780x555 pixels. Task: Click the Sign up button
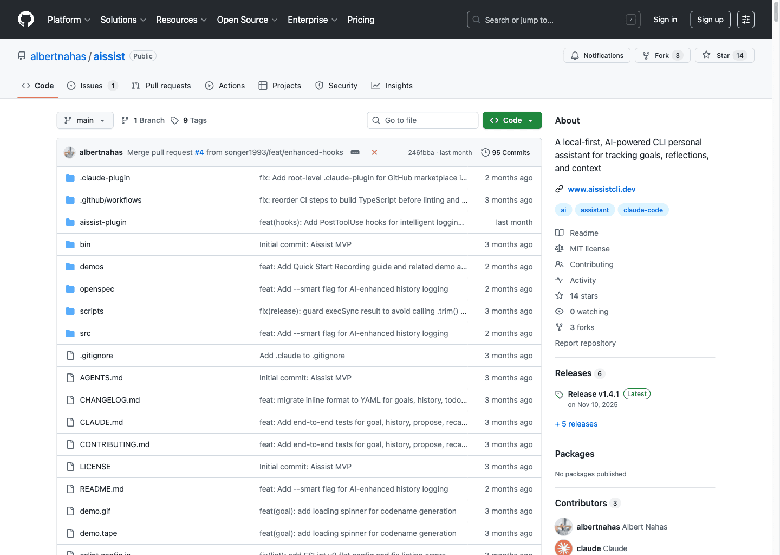pos(710,20)
